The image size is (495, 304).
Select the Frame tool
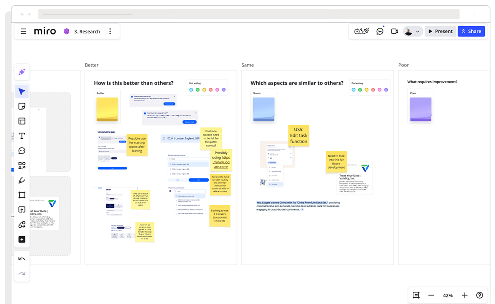[22, 195]
